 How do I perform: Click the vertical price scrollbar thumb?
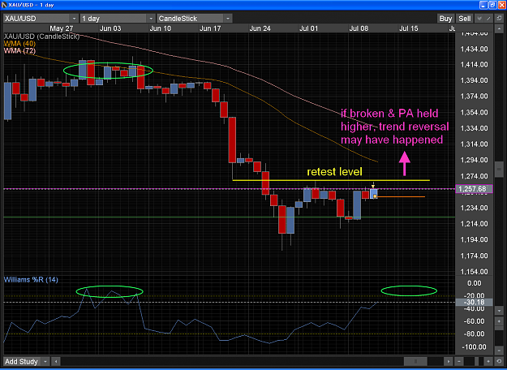[x=499, y=169]
